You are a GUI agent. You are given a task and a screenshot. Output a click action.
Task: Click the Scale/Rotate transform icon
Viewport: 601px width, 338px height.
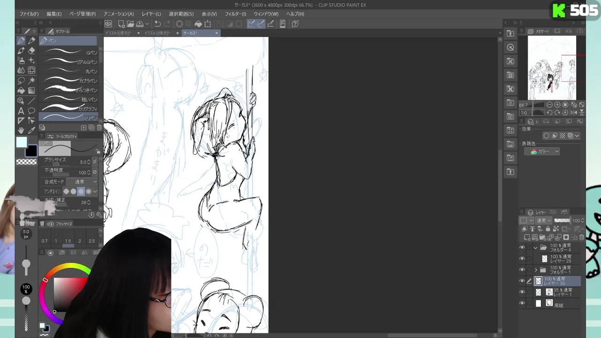point(208,24)
